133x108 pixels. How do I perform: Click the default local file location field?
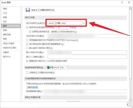pyautogui.click(x=87, y=52)
